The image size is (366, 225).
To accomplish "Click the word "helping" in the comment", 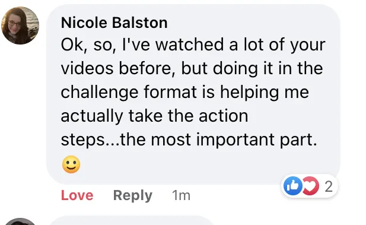I will point(250,92).
